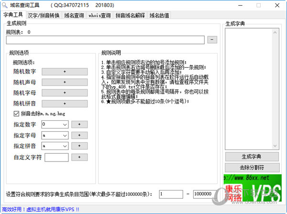This screenshot has height=214, width=287.
Task: Add a 随机拼音 rule with plus button
Action: (x=65, y=104)
